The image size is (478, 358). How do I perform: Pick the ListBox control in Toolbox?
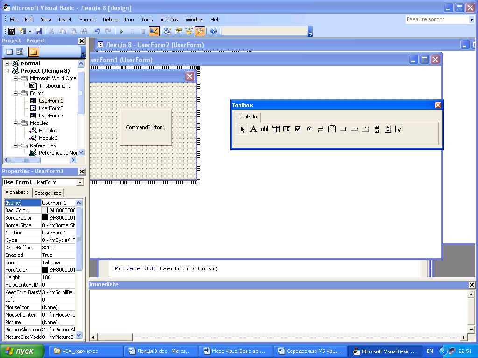pos(287,129)
